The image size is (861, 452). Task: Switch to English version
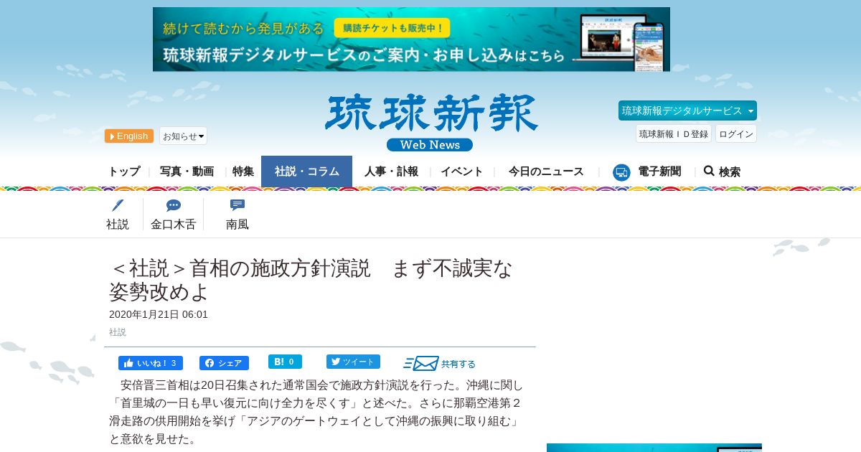(x=129, y=136)
